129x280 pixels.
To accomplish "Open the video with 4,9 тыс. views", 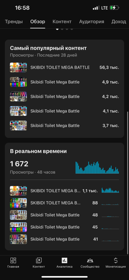I will tap(64, 82).
